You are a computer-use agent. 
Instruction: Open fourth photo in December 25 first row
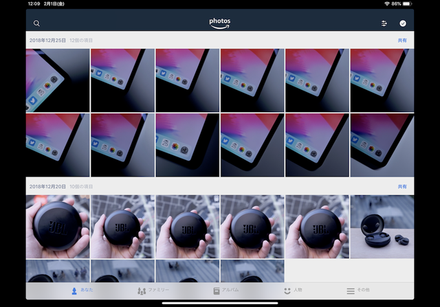pyautogui.click(x=252, y=80)
